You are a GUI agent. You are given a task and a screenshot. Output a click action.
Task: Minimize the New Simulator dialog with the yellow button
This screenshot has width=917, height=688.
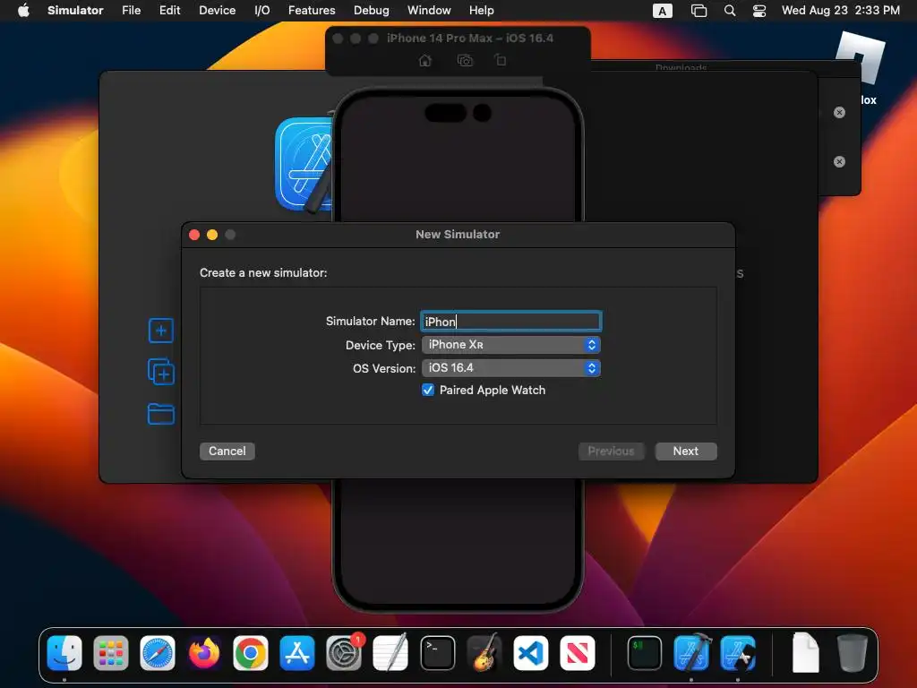[212, 235]
